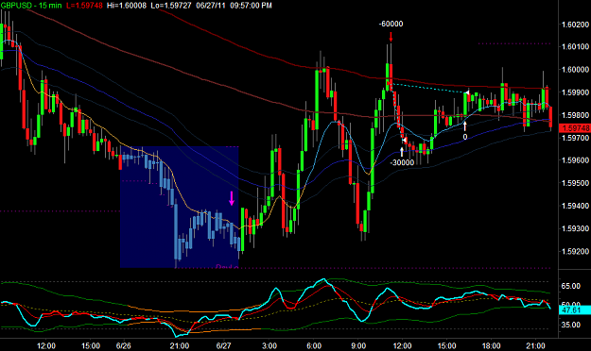Select the red sell arrow under -60000
This screenshot has height=351, width=591.
coord(391,37)
